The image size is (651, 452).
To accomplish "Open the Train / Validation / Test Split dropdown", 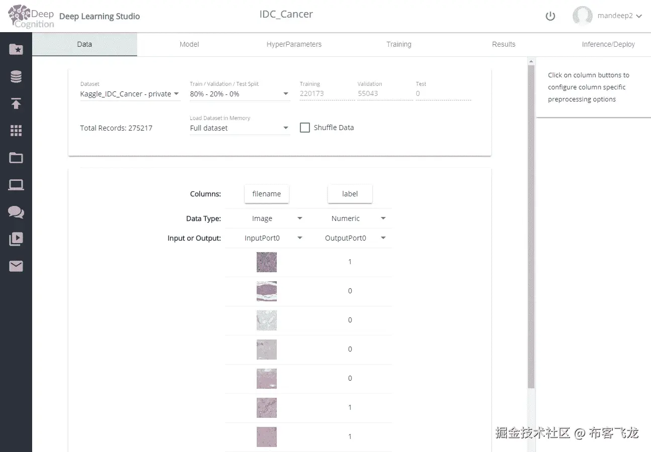I will (240, 94).
